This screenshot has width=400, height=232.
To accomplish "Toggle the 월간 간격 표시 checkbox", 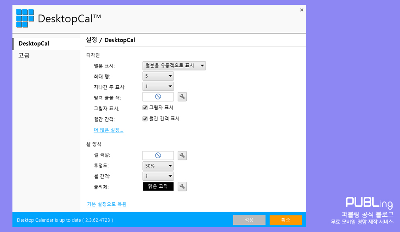I will pos(145,118).
